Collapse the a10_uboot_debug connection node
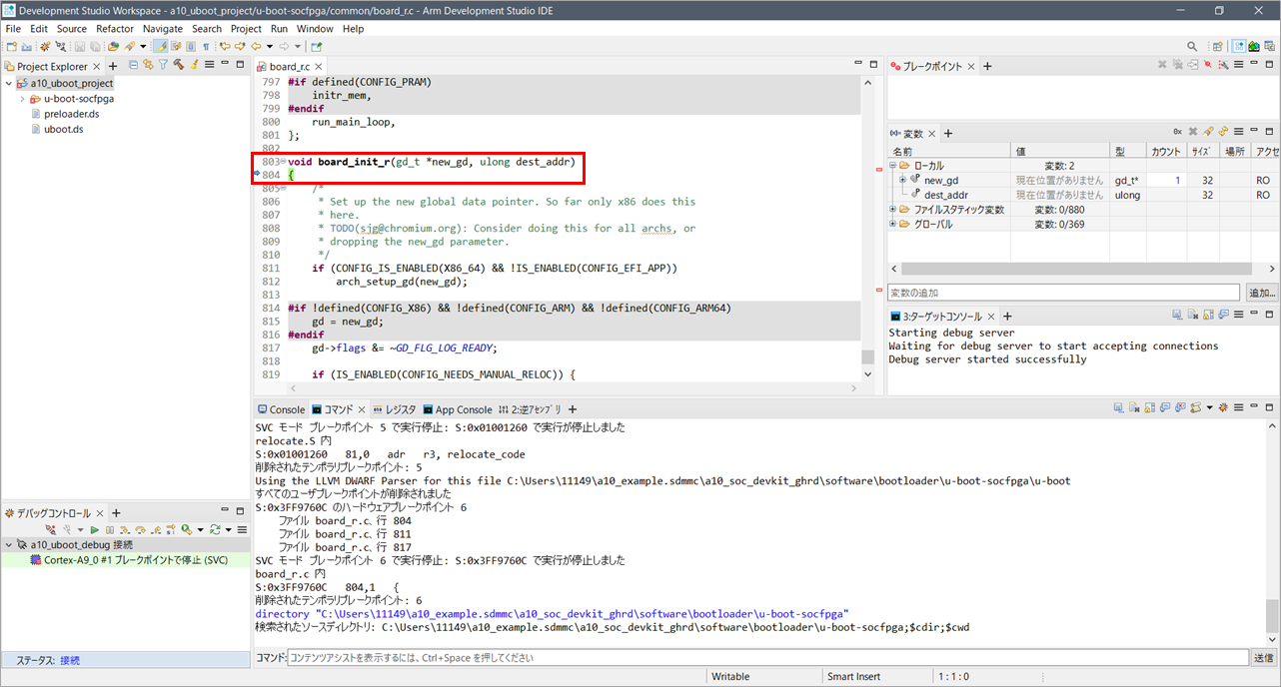The width and height of the screenshot is (1281, 687). [9, 545]
